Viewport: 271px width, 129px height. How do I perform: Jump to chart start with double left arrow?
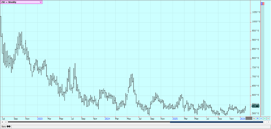[2, 122]
